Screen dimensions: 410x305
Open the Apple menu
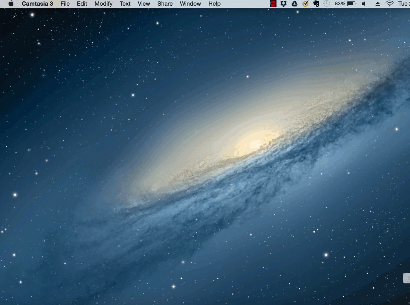click(x=11, y=4)
